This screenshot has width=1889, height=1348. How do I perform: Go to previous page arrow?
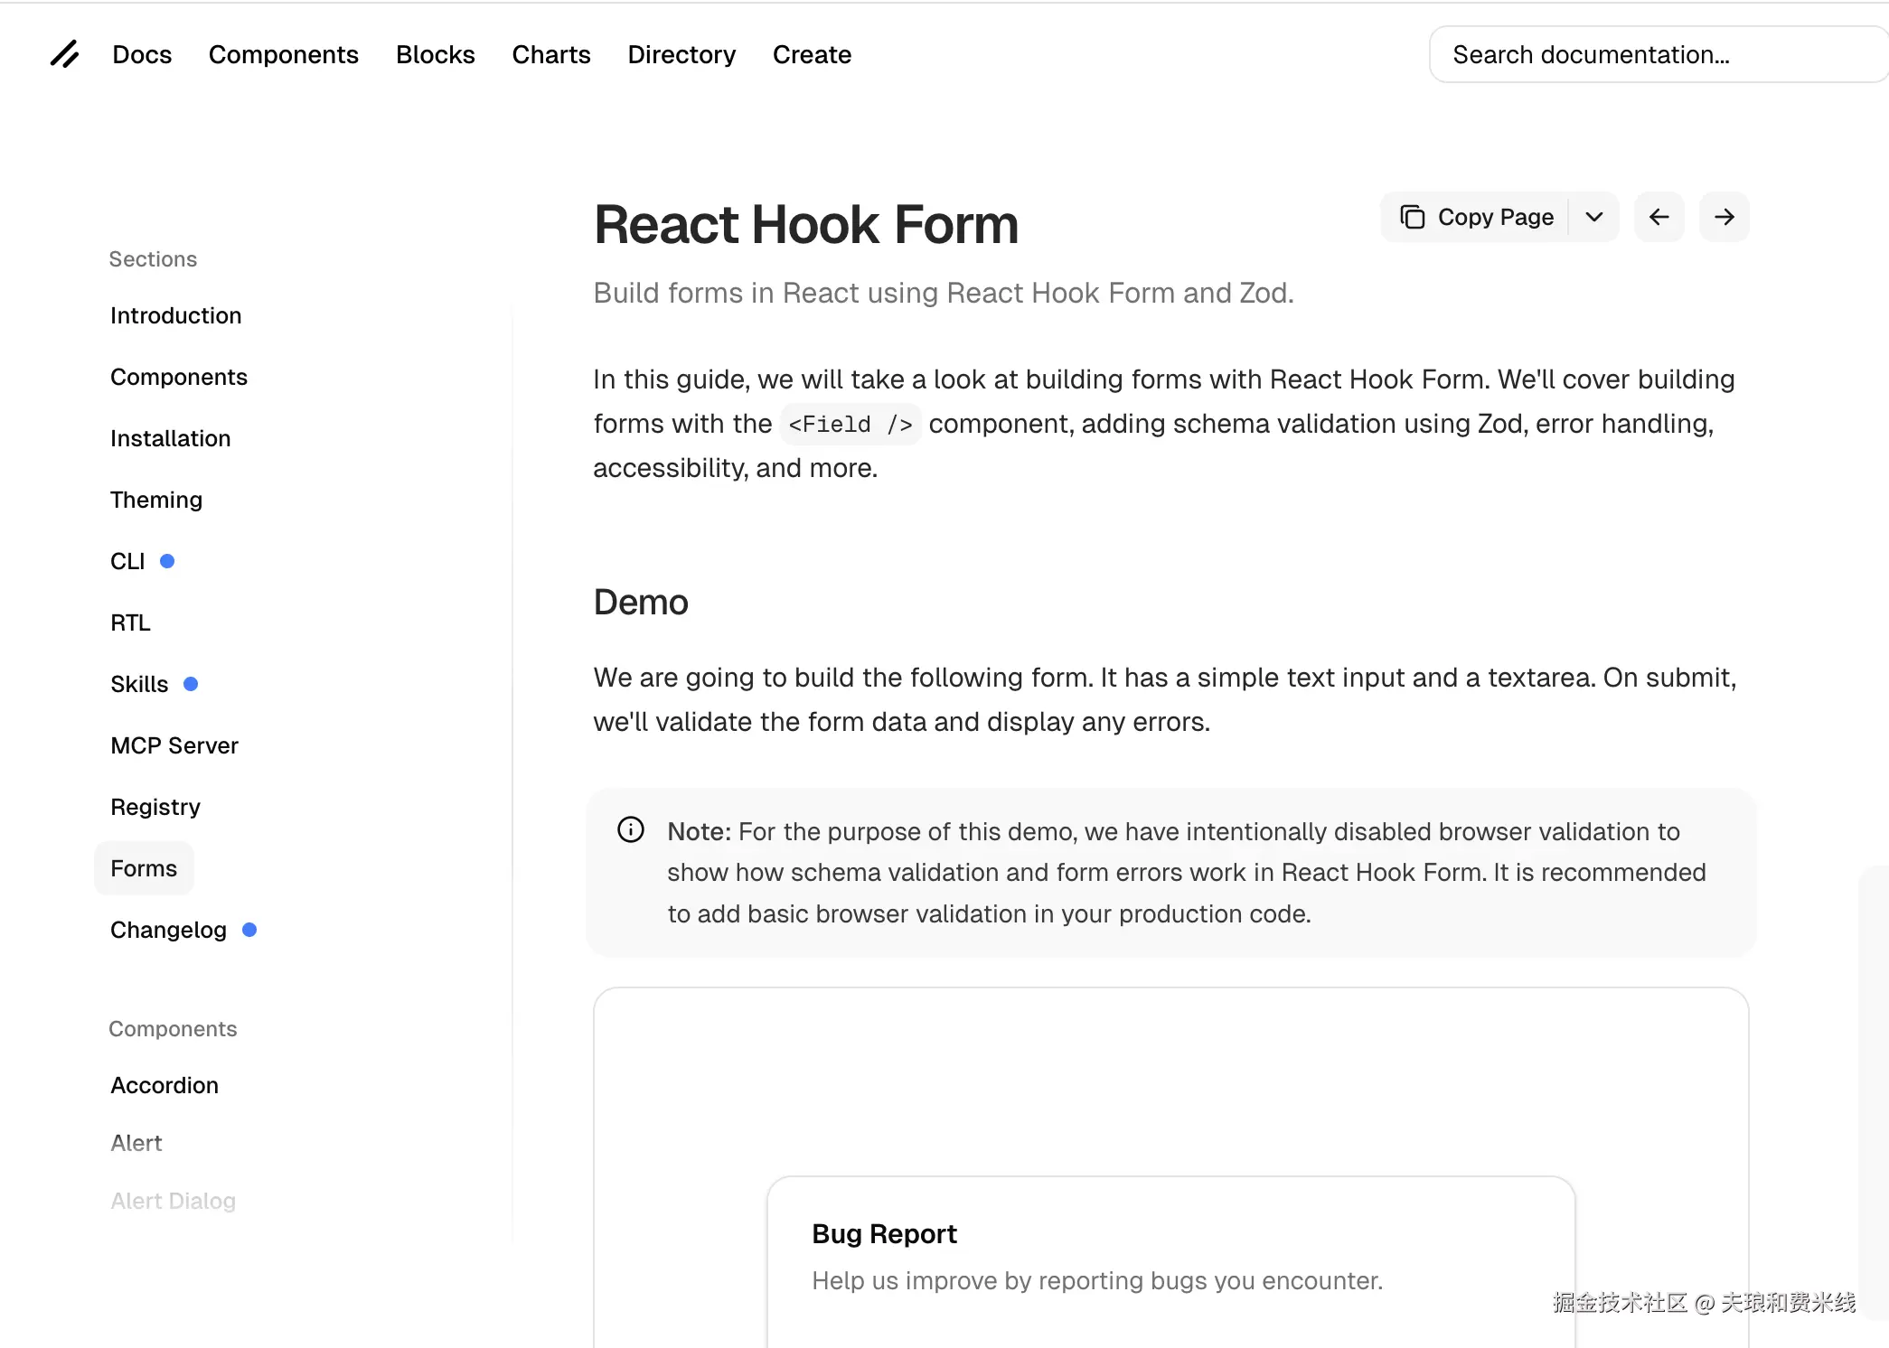1659,217
